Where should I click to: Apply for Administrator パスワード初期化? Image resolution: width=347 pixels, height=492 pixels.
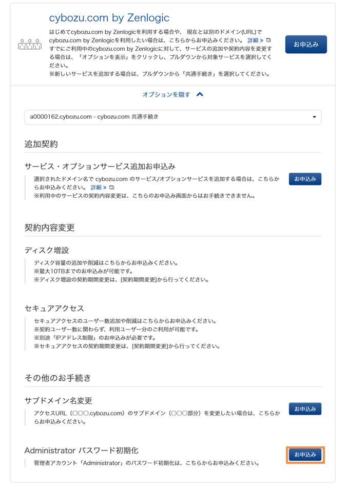point(305,455)
